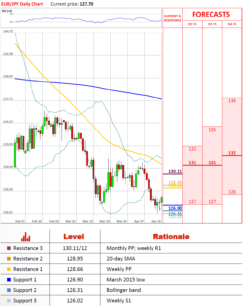Click the RSI (14) indicator label

[7, 11]
